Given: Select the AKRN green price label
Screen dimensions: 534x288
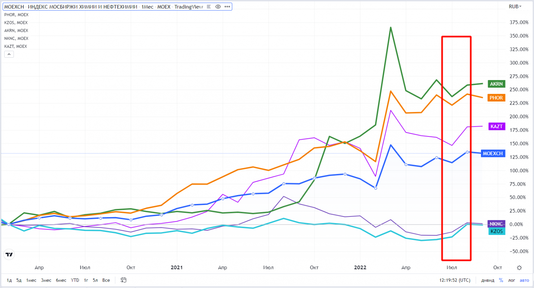Looking at the screenshot, I should click(496, 84).
